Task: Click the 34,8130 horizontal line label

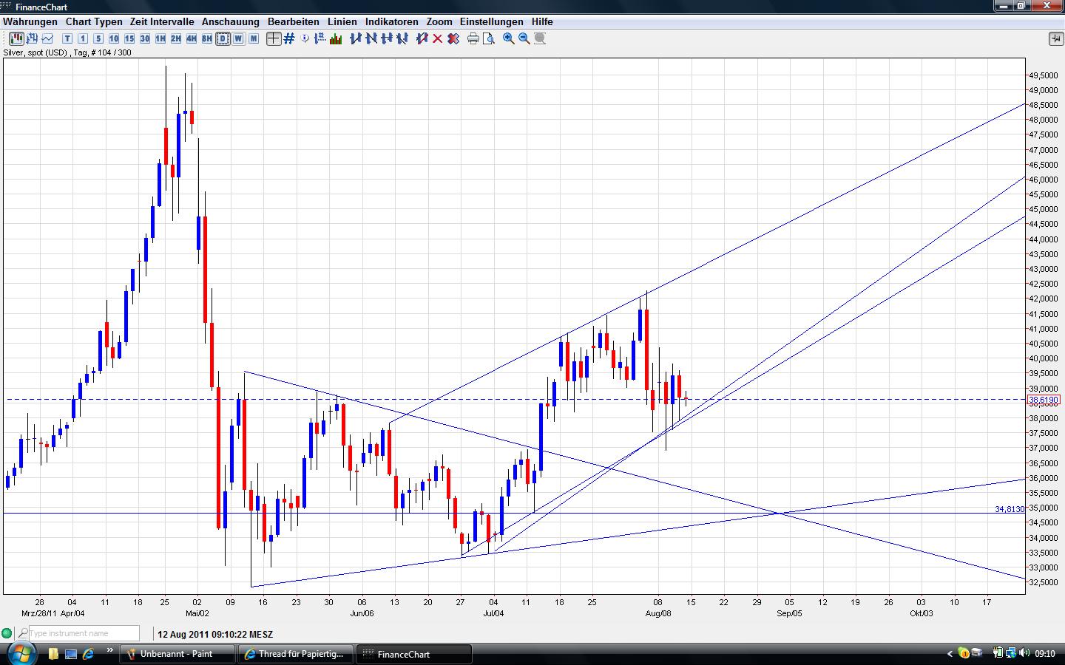Action: tap(1010, 509)
